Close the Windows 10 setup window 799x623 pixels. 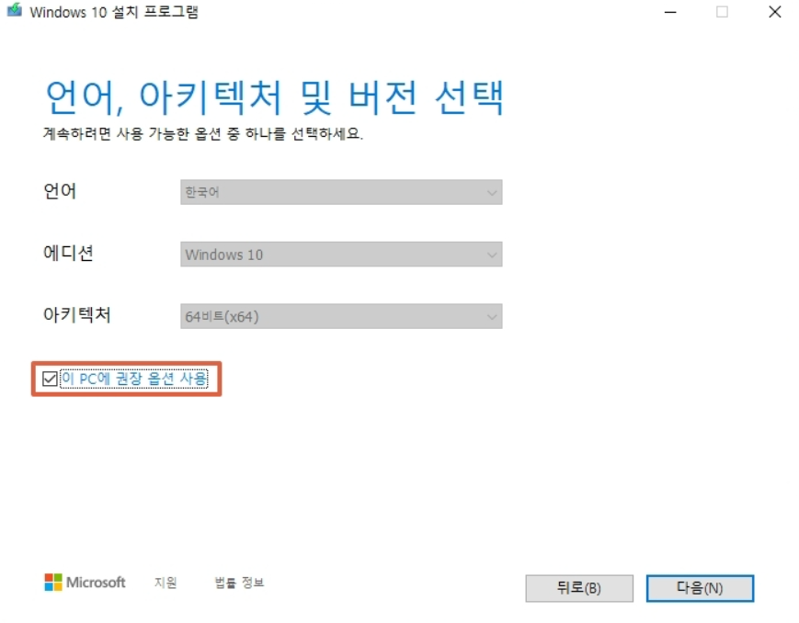pos(774,12)
